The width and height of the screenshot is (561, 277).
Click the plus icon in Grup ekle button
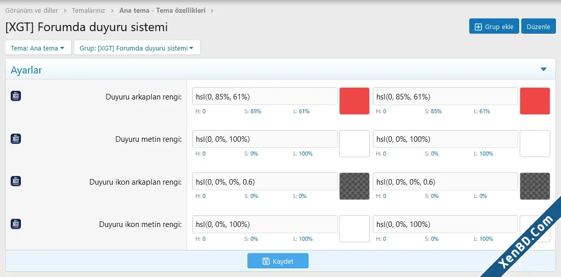tap(478, 27)
